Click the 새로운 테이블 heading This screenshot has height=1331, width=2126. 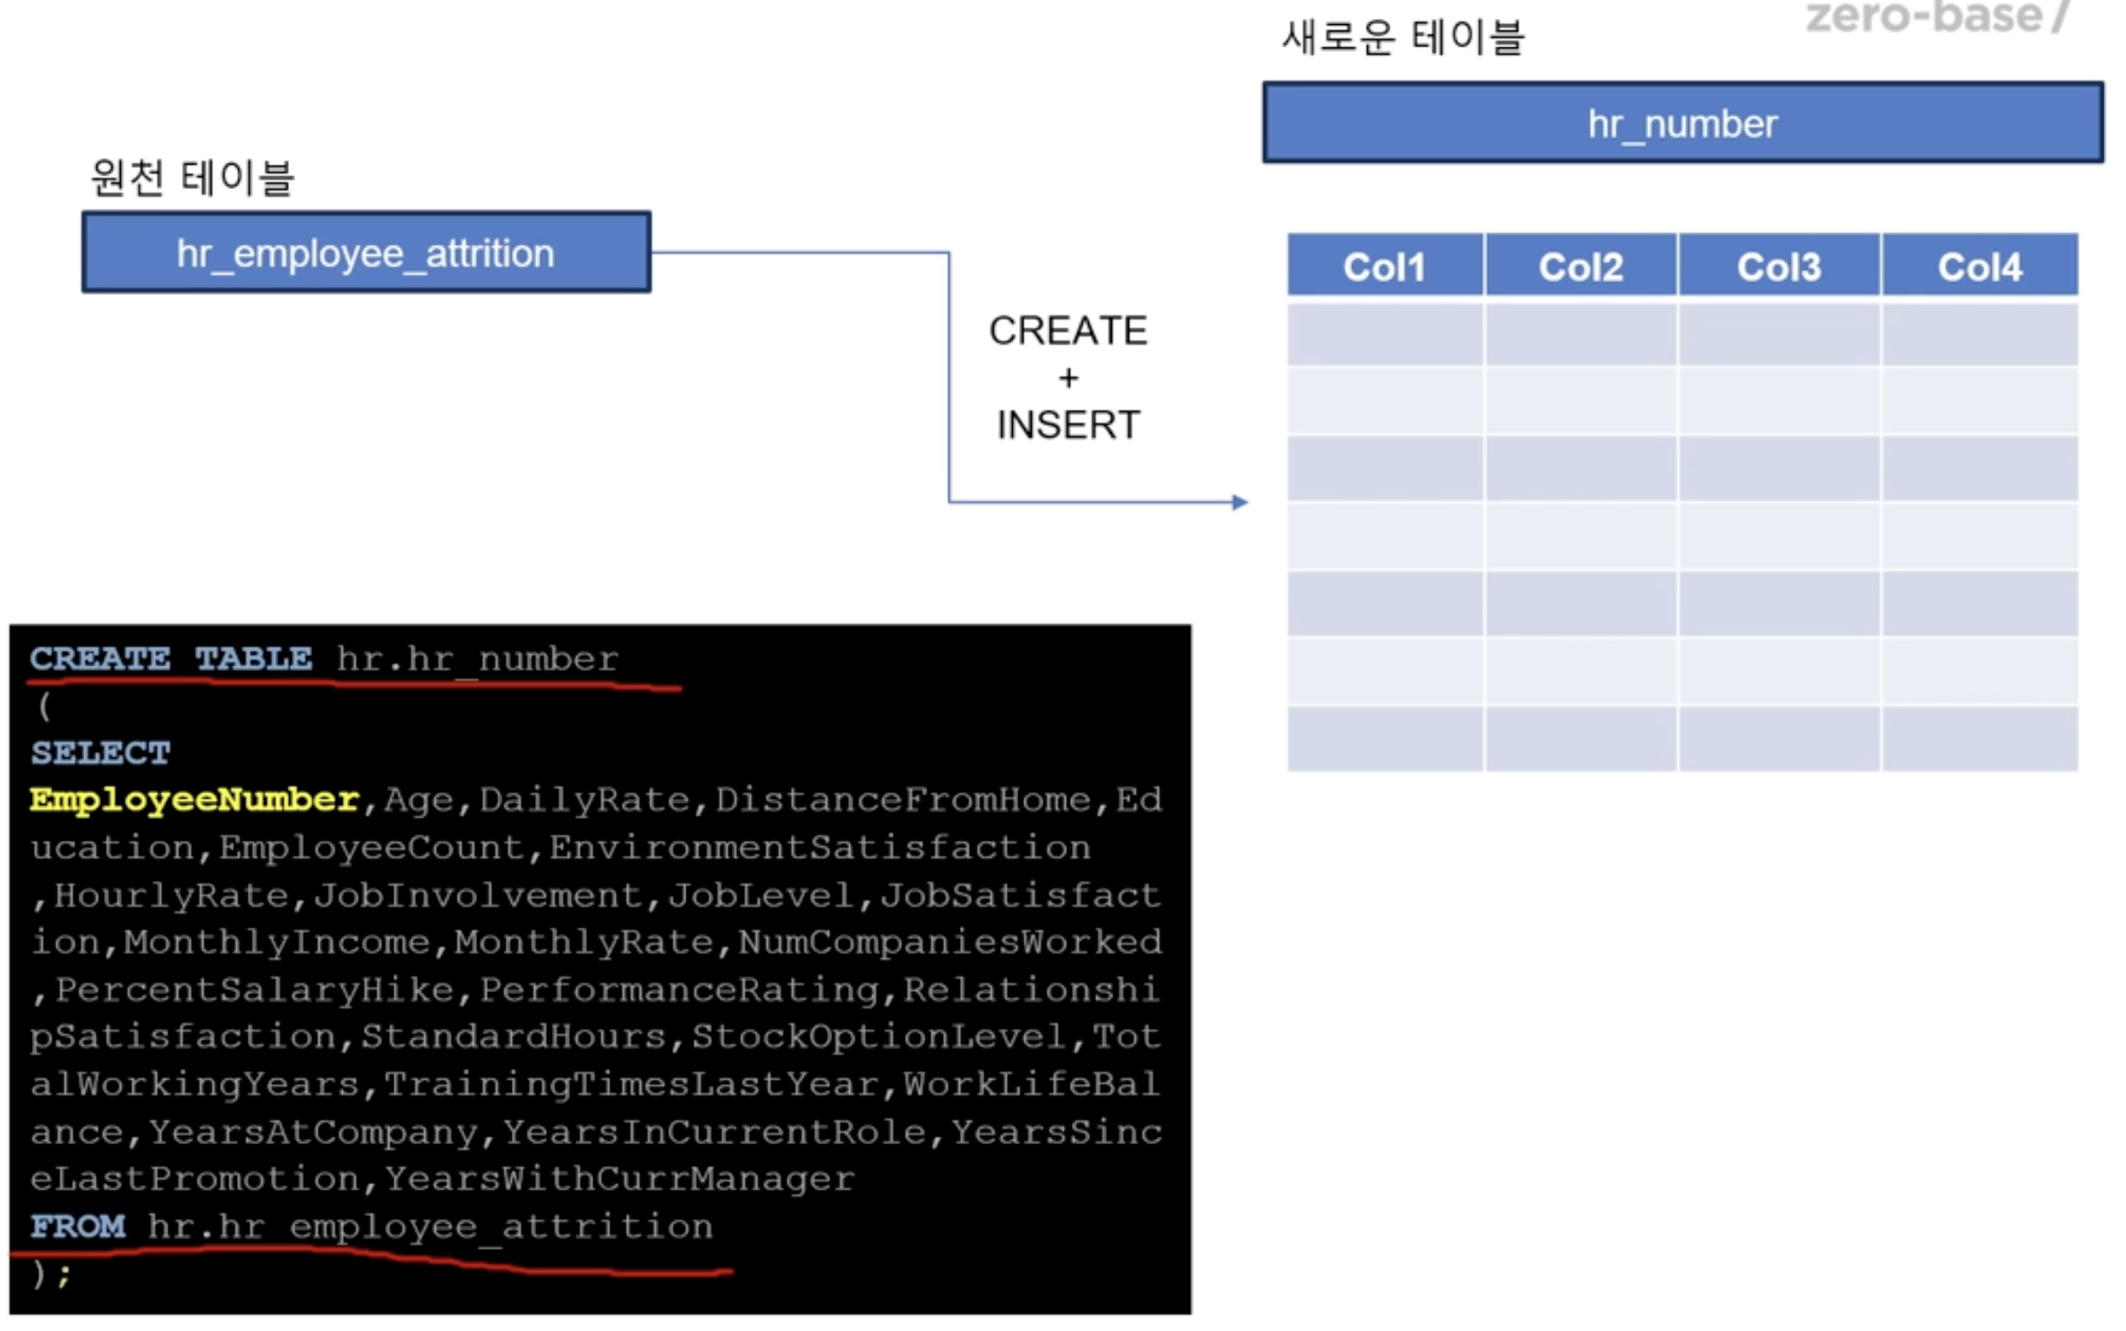point(1403,38)
